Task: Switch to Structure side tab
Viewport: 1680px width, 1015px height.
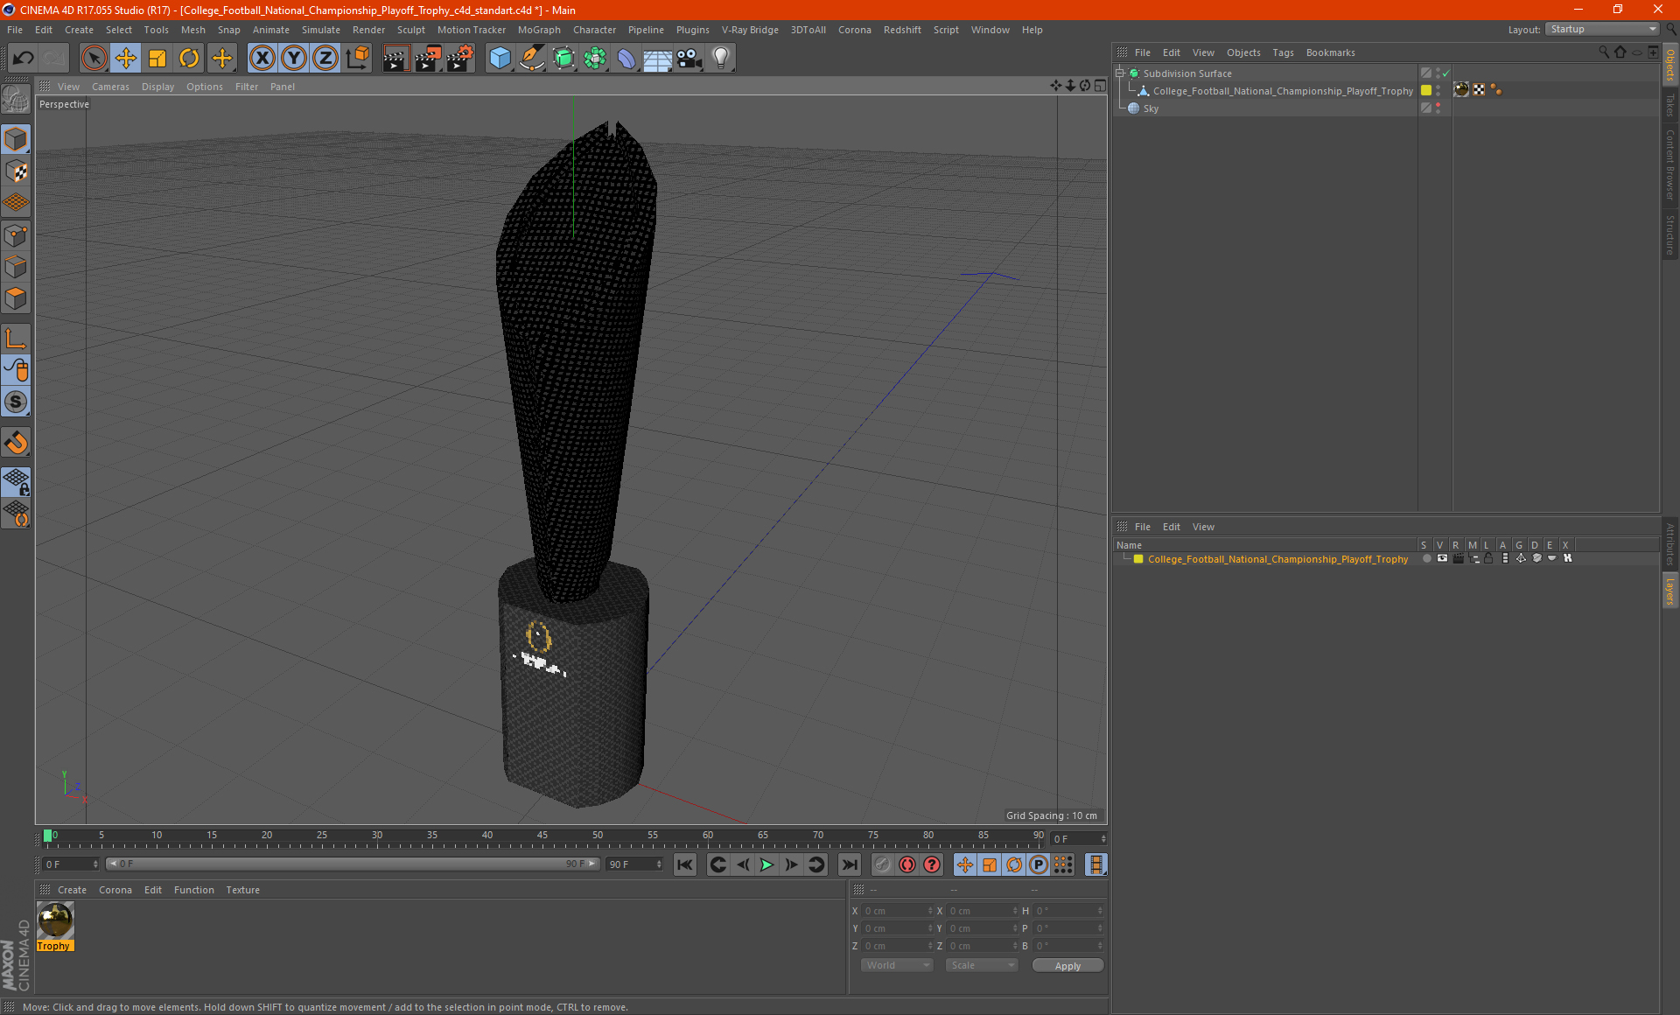Action: 1670,234
